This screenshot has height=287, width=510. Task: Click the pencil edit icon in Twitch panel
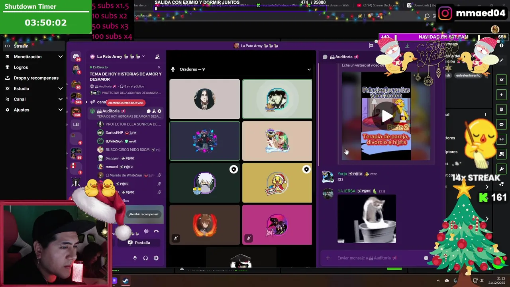pos(501,61)
